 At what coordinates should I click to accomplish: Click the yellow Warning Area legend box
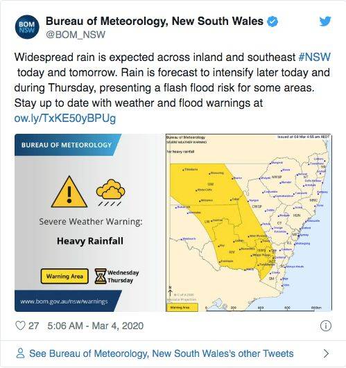[64, 277]
